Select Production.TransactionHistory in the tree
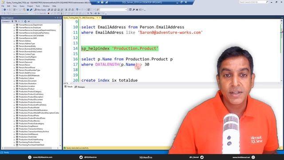This screenshot has width=284, height=160. [31, 129]
